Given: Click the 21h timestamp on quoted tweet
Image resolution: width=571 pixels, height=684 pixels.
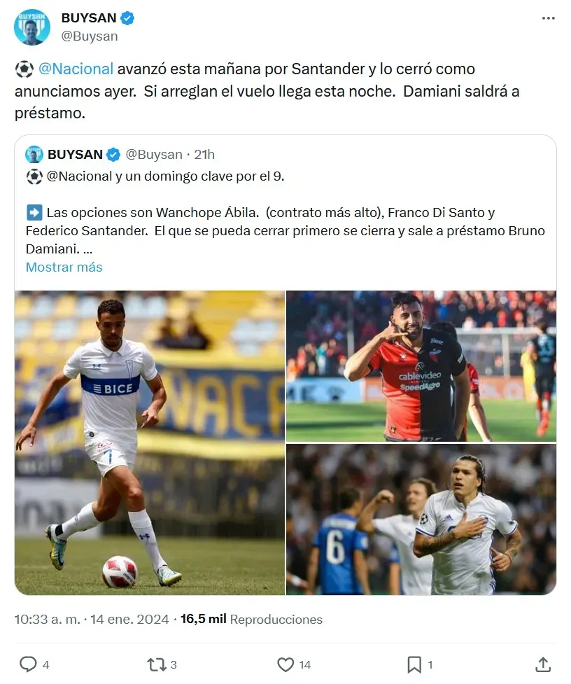Looking at the screenshot, I should (x=204, y=155).
